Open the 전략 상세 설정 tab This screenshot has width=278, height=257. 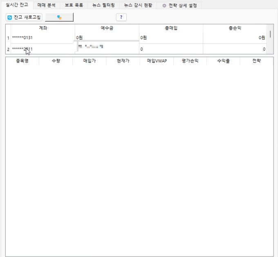pyautogui.click(x=179, y=5)
